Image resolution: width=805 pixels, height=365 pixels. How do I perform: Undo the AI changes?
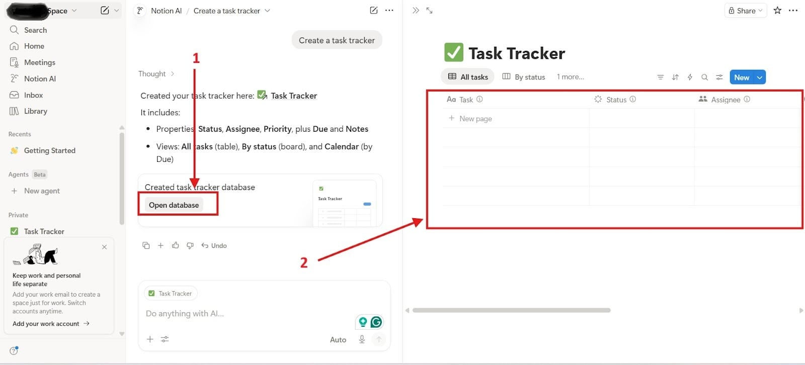(x=214, y=246)
